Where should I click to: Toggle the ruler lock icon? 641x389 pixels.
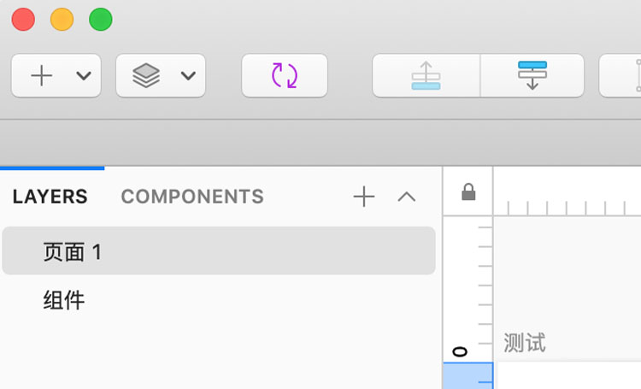pyautogui.click(x=468, y=192)
